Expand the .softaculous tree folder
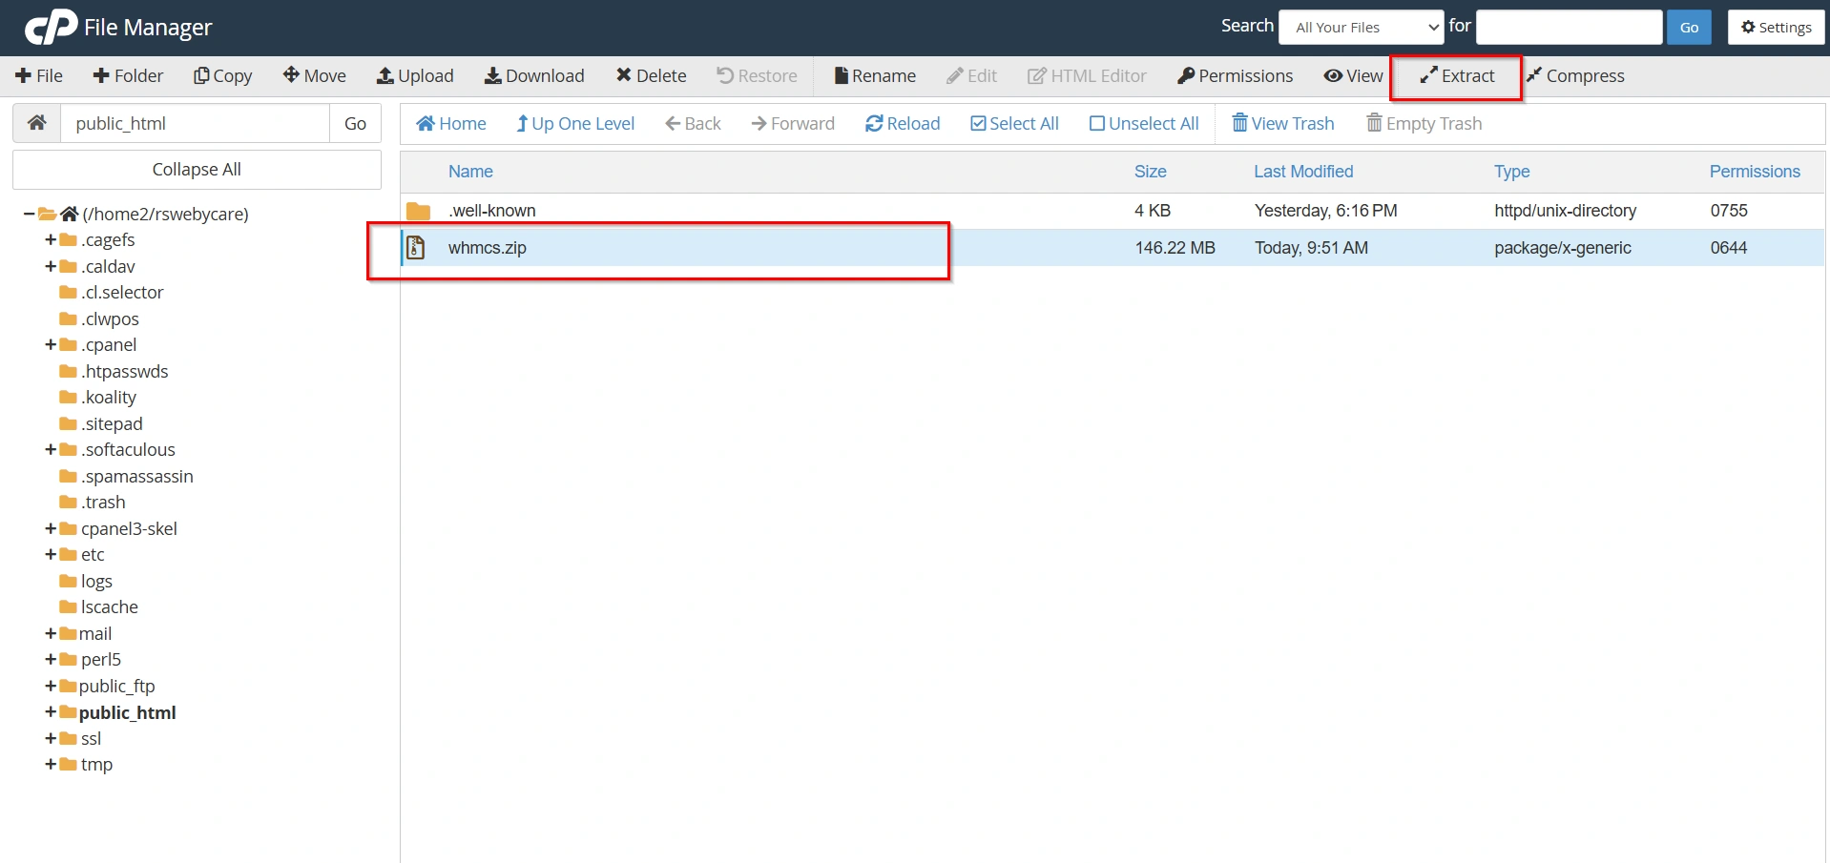The image size is (1830, 863). (51, 449)
